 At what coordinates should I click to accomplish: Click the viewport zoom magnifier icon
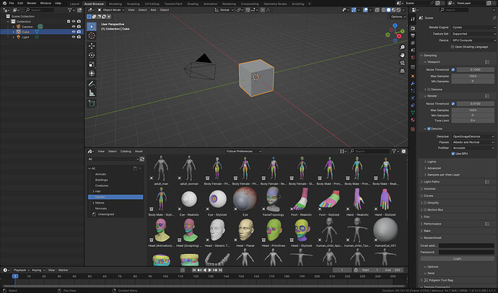403,48
